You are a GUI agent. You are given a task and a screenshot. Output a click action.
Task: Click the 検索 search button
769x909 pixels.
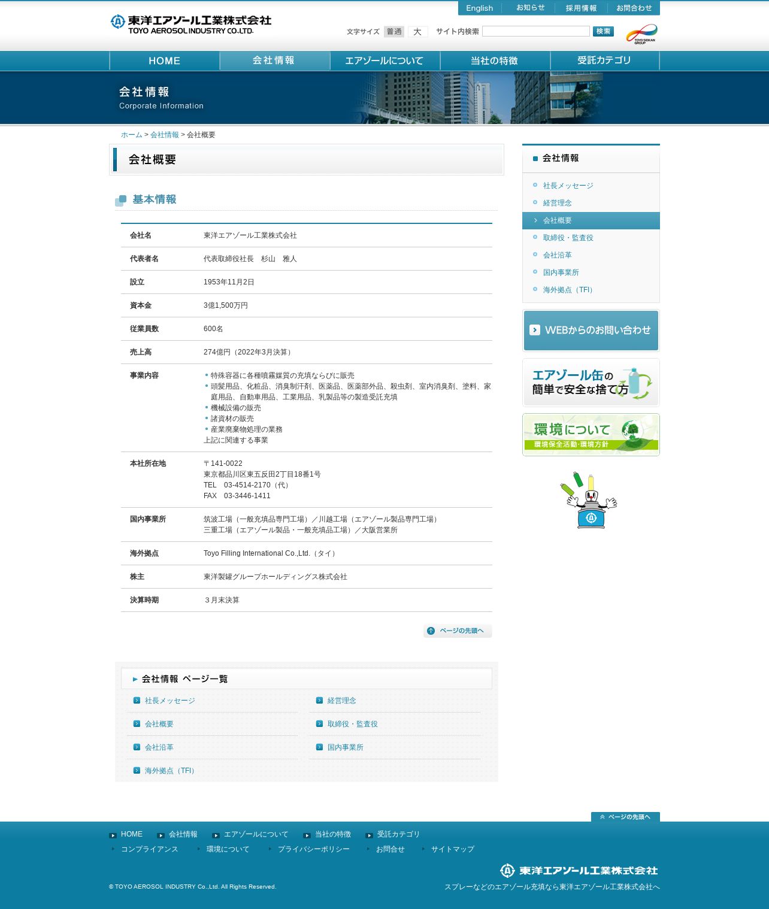tap(603, 31)
